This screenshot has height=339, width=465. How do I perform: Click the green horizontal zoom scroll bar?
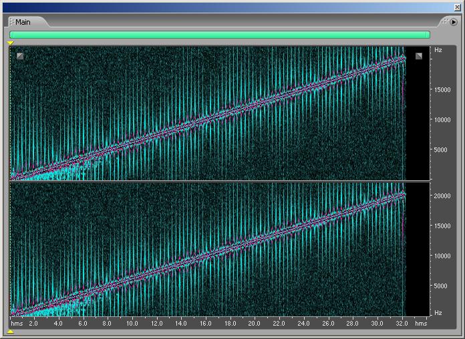tap(220, 35)
